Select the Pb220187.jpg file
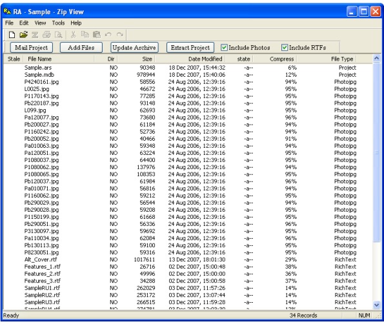Image resolution: width=384 pixels, height=326 pixels. point(41,103)
